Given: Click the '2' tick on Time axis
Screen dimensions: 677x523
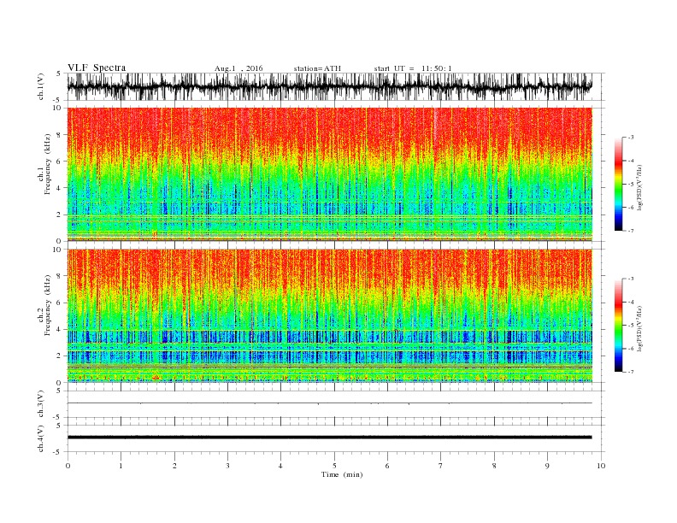Looking at the screenshot, I should [x=174, y=466].
